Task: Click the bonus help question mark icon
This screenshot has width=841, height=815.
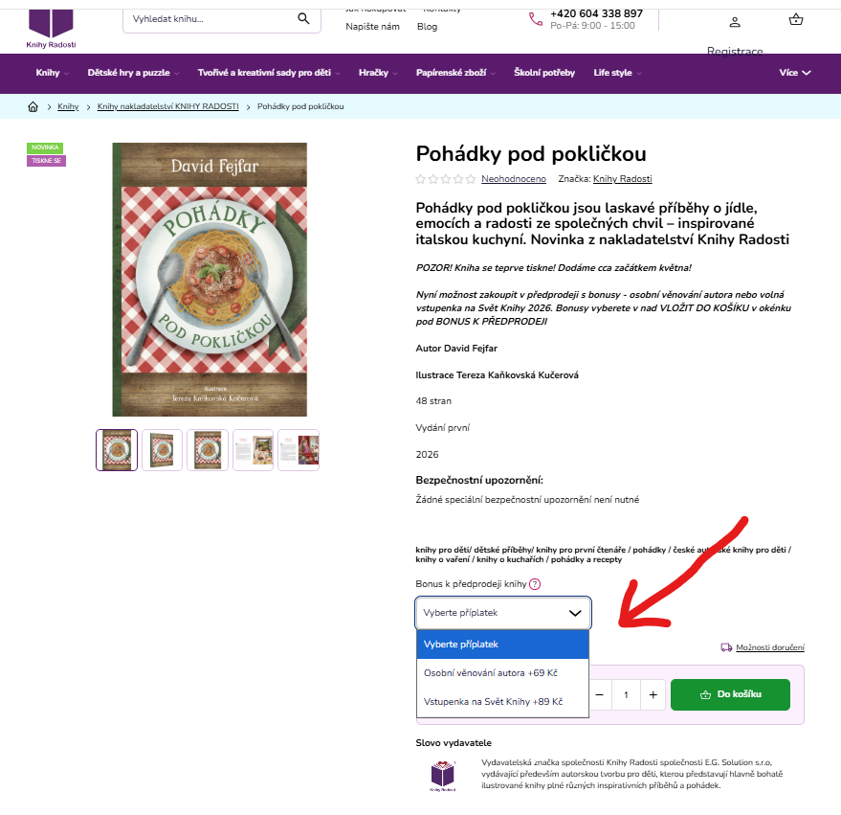Action: coord(535,584)
